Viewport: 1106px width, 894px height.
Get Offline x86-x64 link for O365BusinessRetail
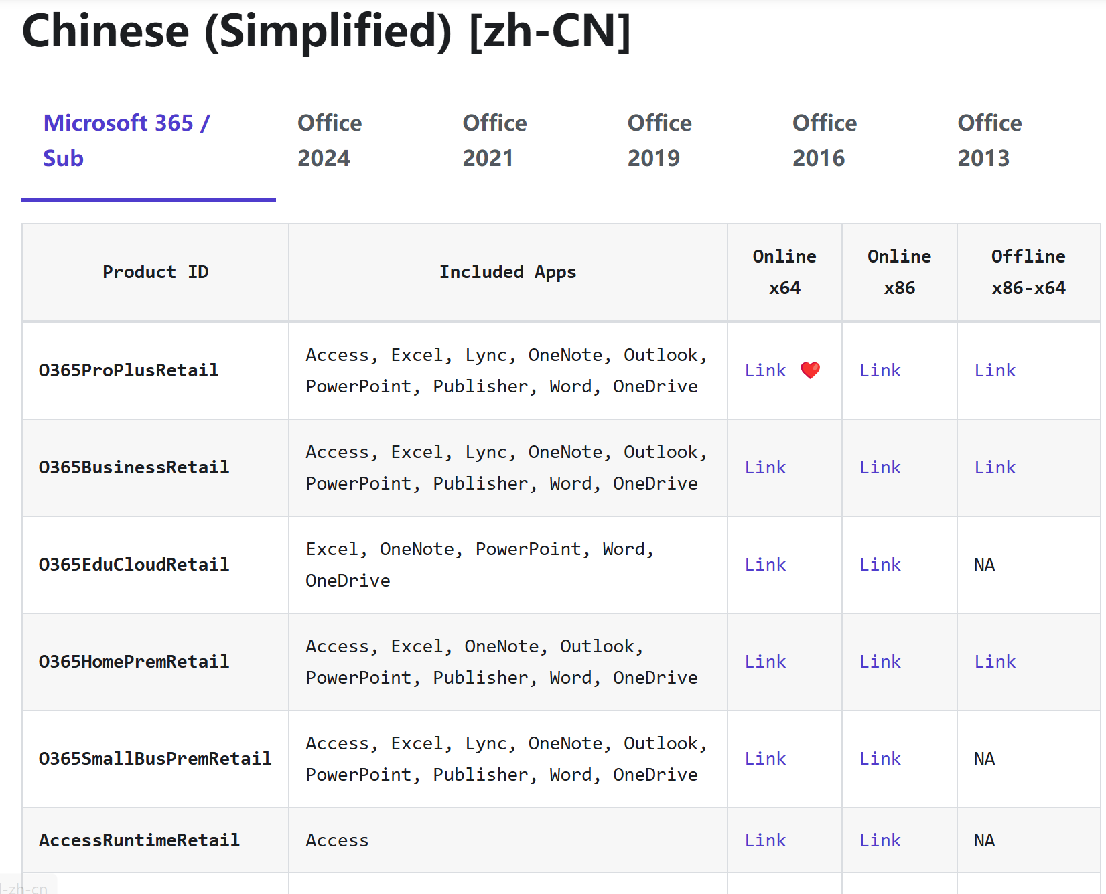[995, 467]
